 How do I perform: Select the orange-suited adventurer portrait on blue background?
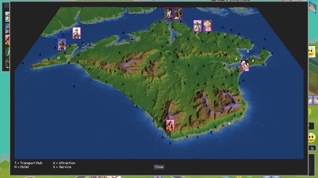[62, 44]
